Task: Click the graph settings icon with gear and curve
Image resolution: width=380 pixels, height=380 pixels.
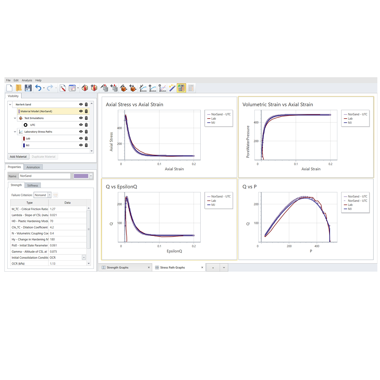Action: click(x=162, y=88)
